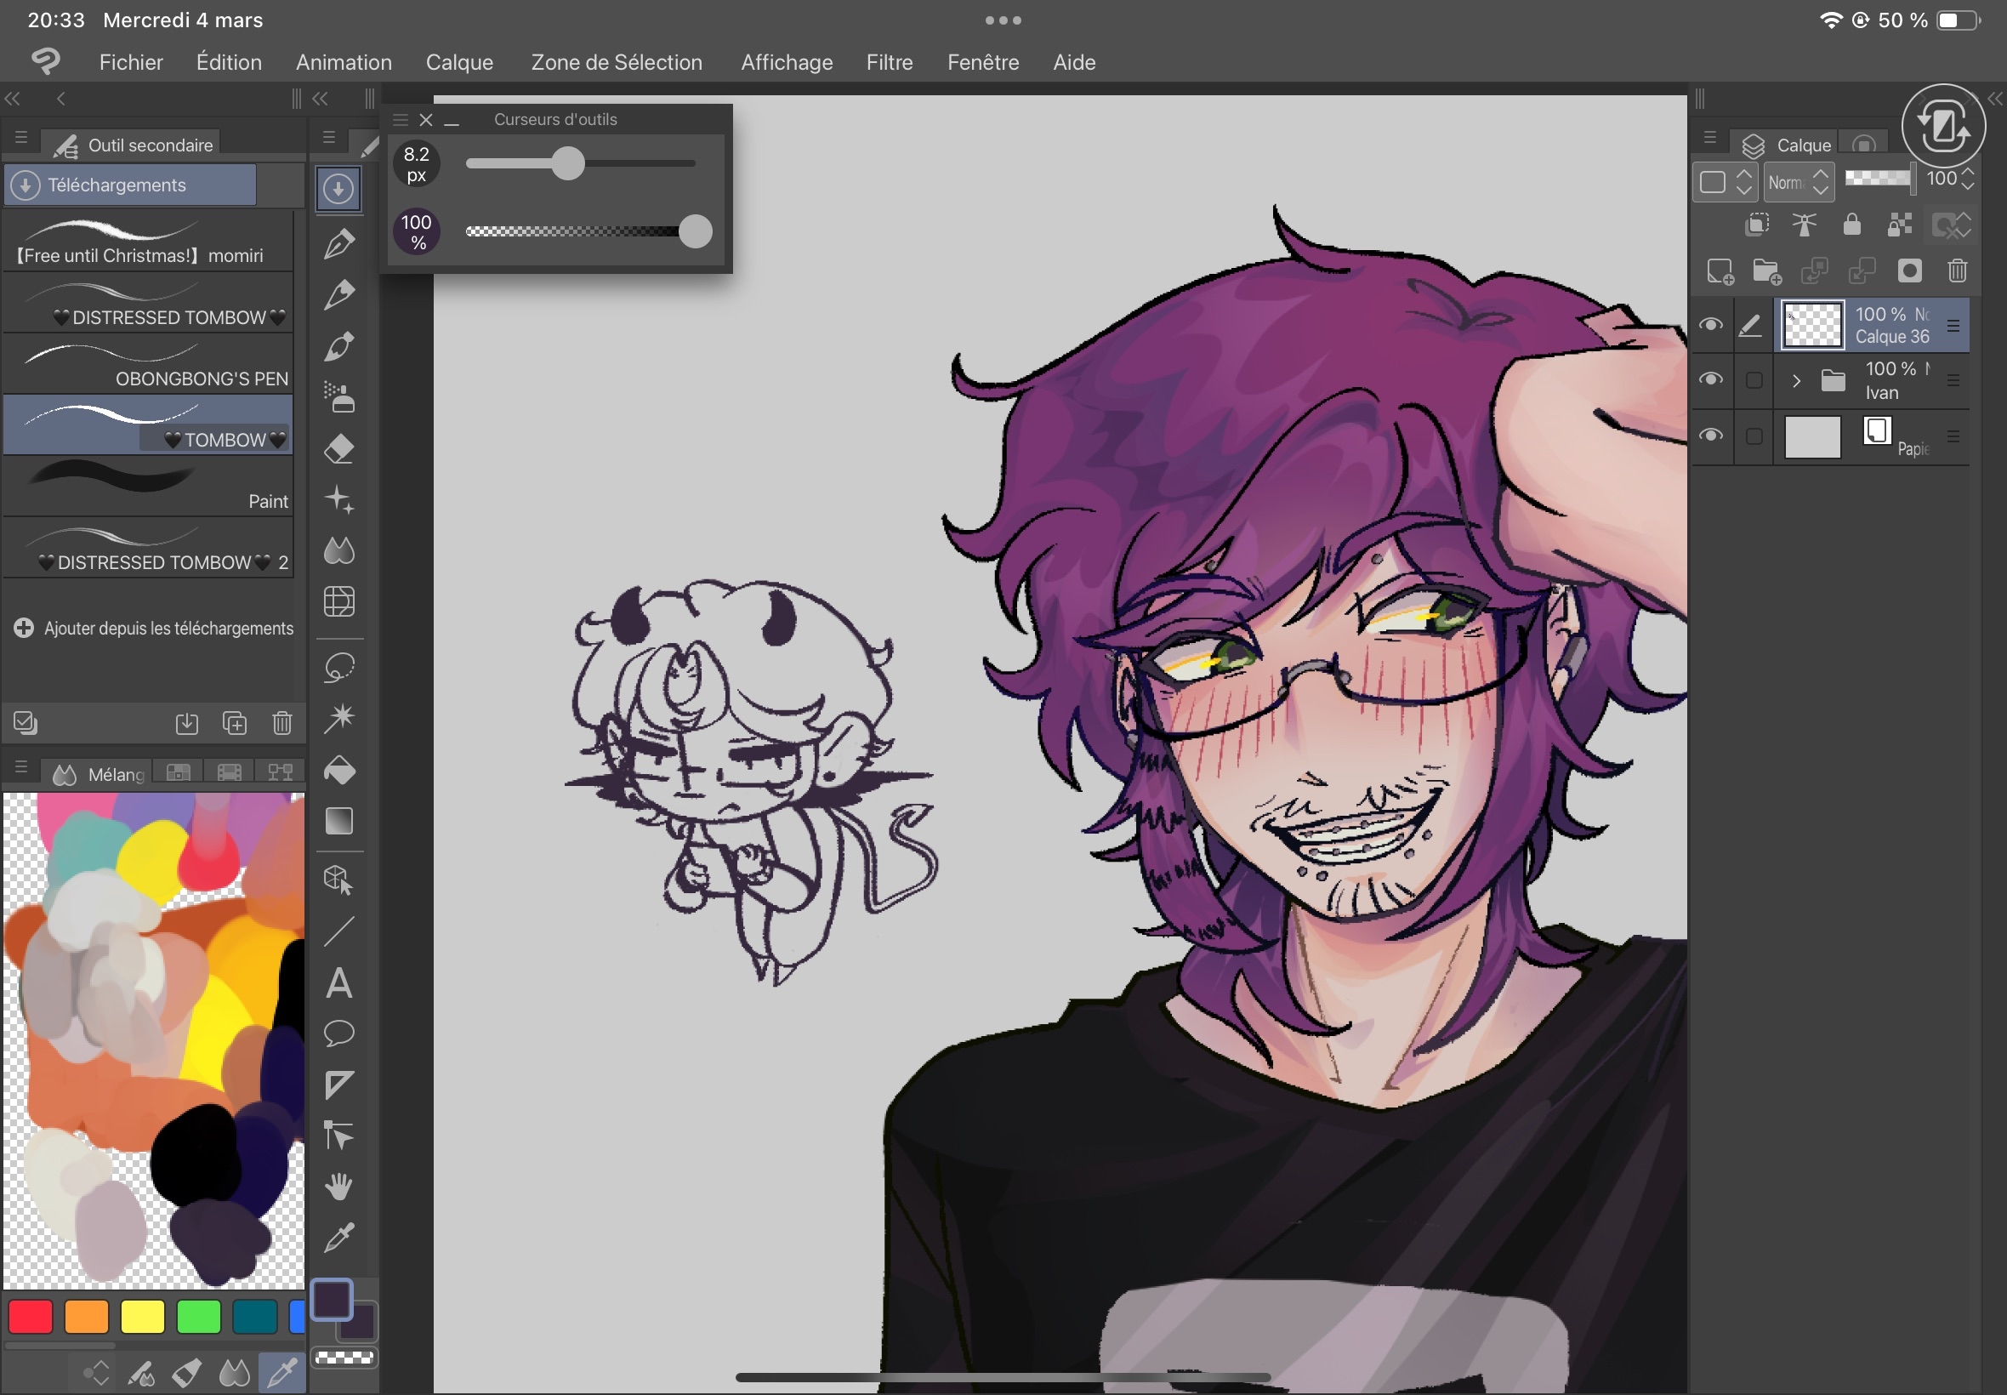Viewport: 2007px width, 1395px height.
Task: Pick the red color swatch
Action: coord(31,1317)
